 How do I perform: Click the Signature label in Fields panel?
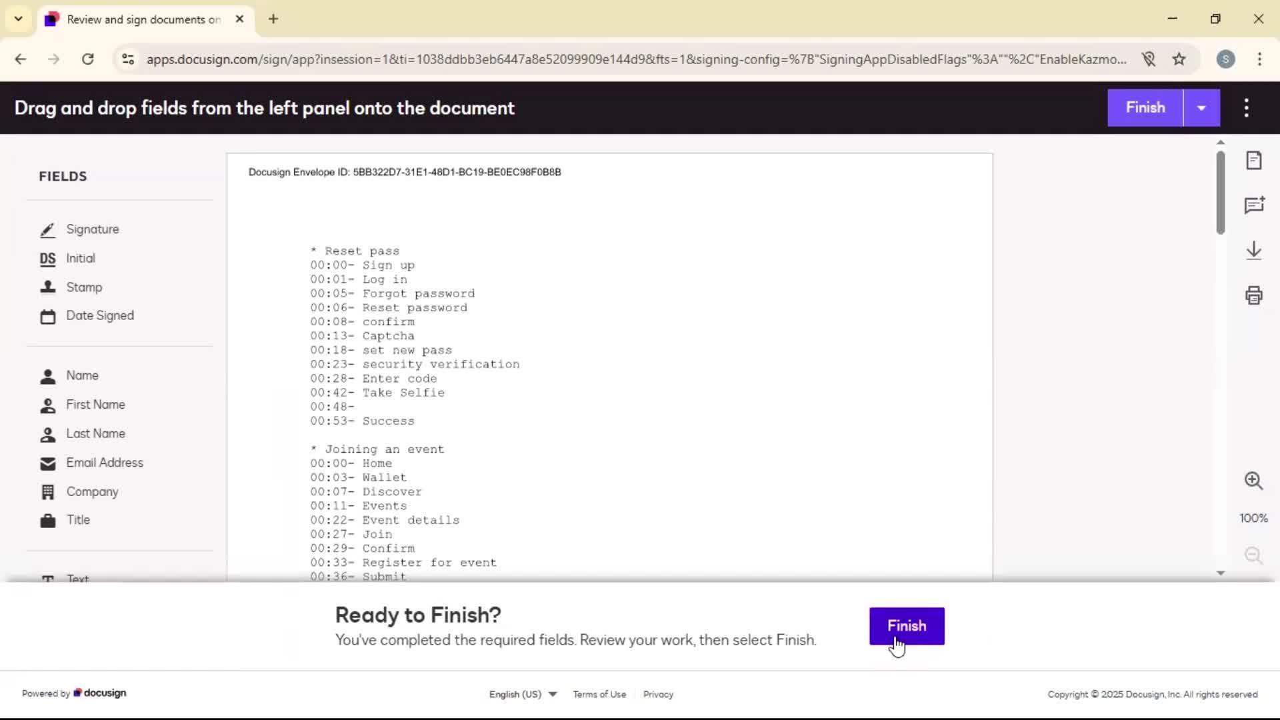93,229
